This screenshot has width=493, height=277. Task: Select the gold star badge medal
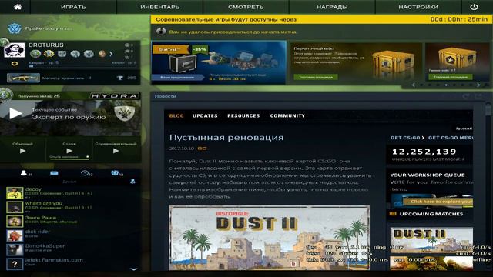click(49, 54)
